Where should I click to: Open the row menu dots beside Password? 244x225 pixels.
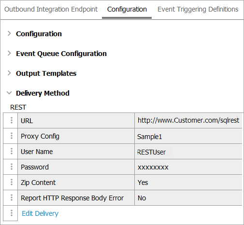coord(12,167)
